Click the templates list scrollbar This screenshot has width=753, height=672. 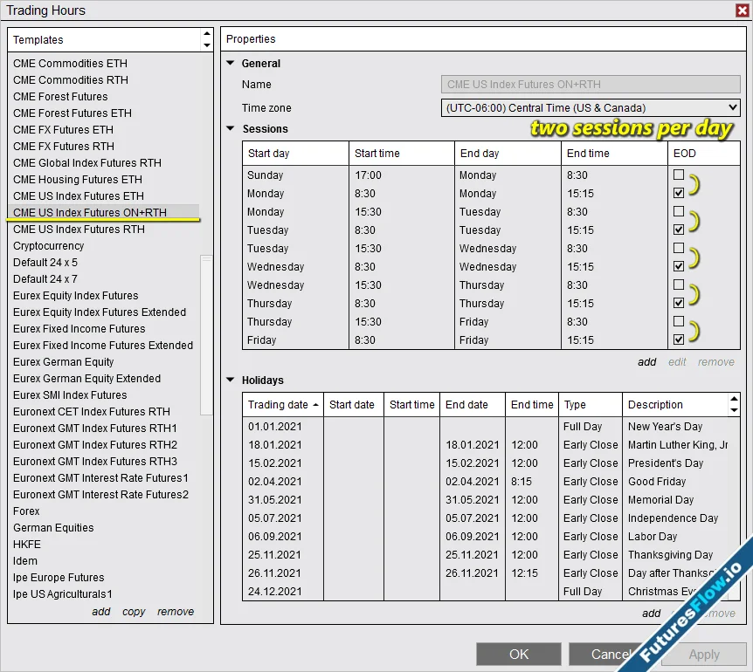(206, 335)
